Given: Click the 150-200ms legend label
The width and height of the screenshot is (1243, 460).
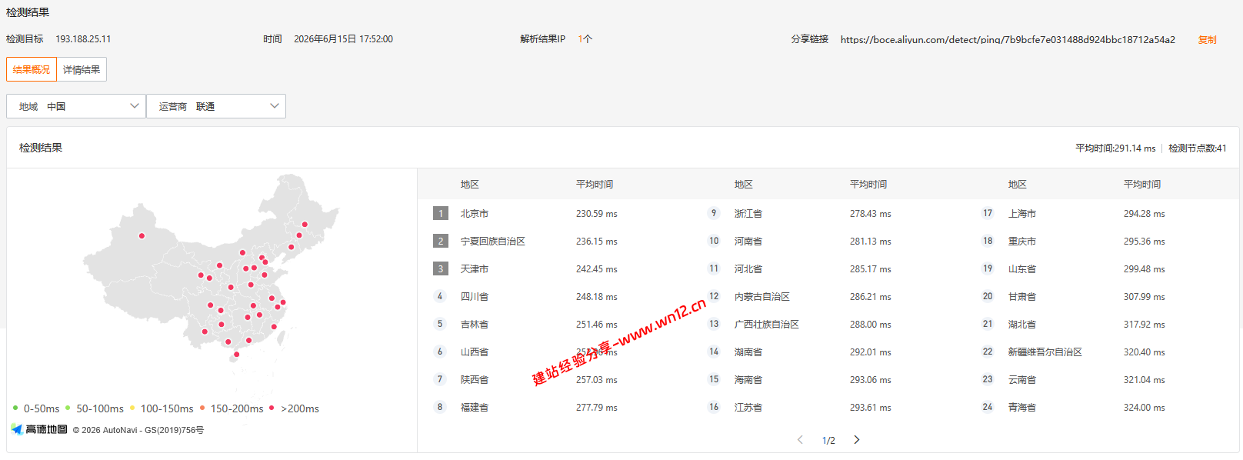Looking at the screenshot, I should (x=237, y=408).
